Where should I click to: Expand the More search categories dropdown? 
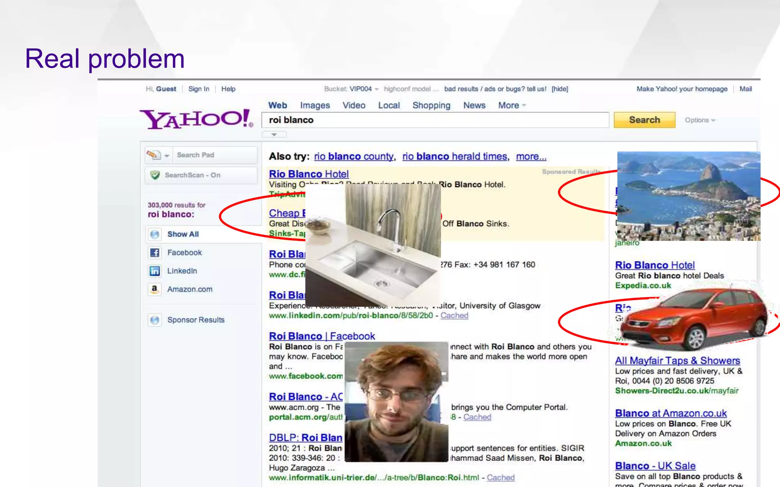pyautogui.click(x=511, y=105)
